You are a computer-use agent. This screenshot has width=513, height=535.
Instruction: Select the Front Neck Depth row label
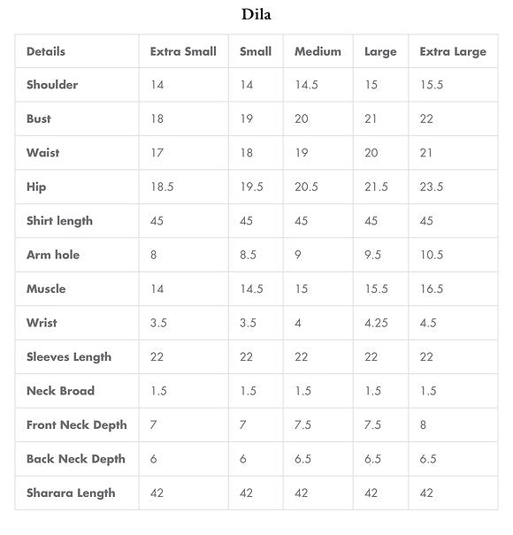pos(77,425)
